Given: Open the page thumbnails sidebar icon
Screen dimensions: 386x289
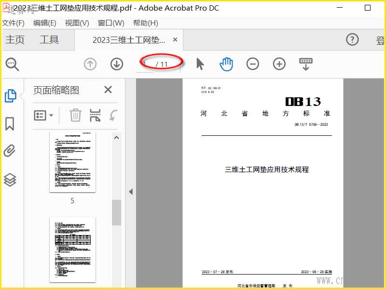Looking at the screenshot, I should click(10, 95).
